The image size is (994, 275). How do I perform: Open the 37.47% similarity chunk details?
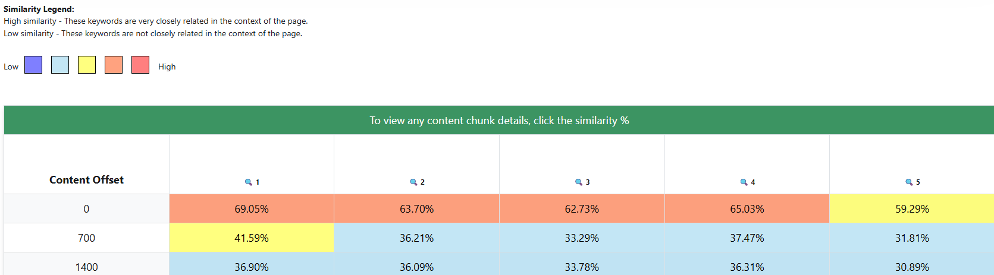click(747, 238)
